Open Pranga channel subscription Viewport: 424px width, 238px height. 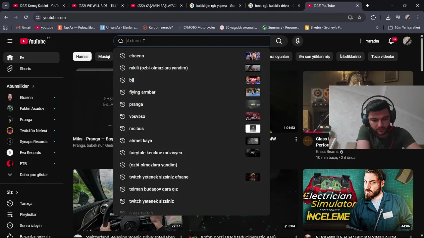tap(31, 120)
